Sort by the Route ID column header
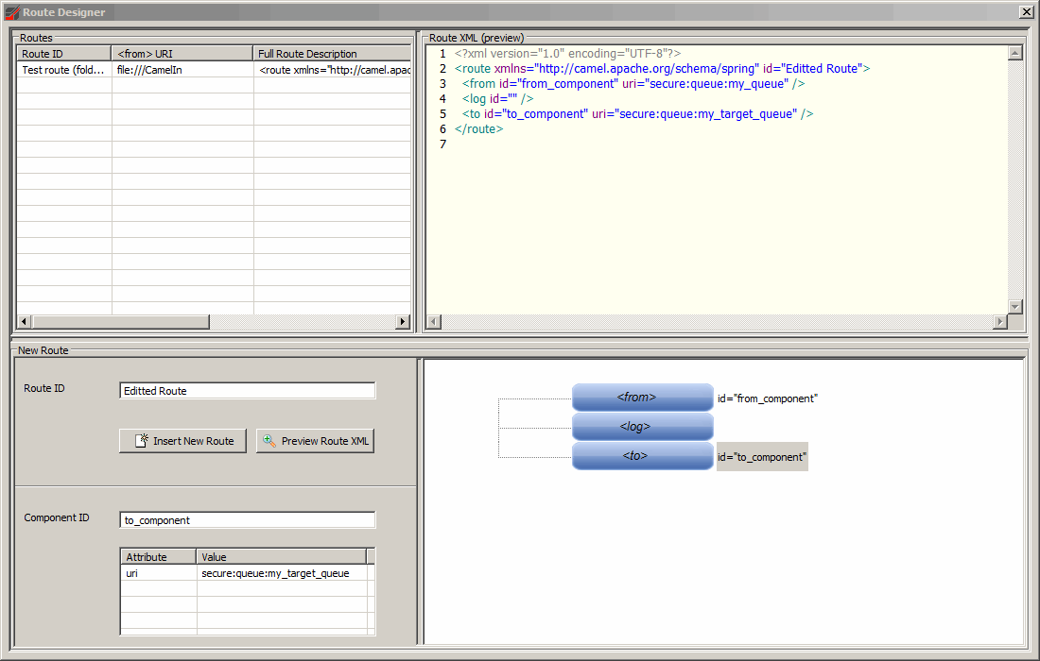Image resolution: width=1040 pixels, height=661 pixels. point(63,54)
